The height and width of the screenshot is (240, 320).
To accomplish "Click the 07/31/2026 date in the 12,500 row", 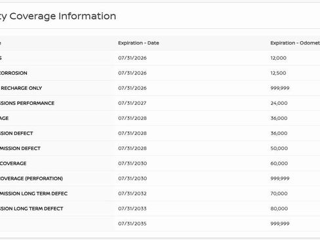I will click(132, 73).
